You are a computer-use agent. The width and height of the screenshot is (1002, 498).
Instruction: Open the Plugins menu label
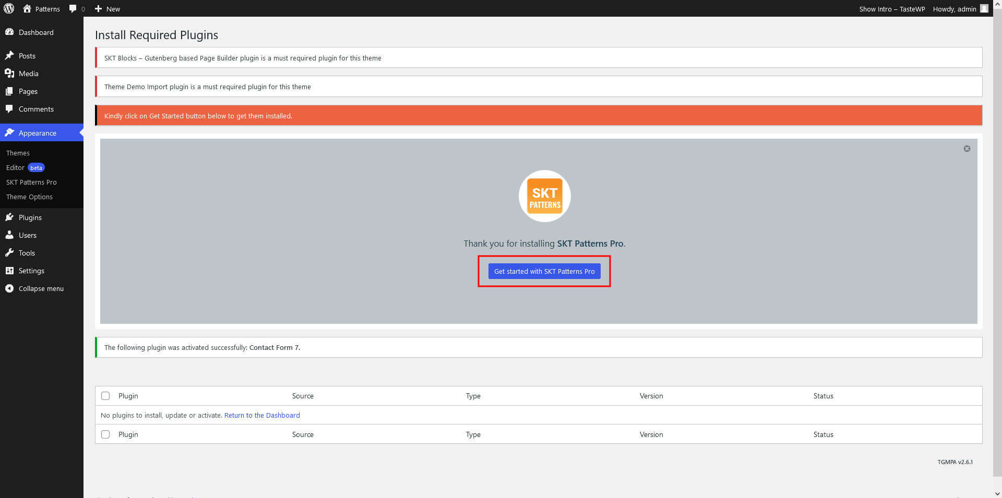tap(30, 217)
